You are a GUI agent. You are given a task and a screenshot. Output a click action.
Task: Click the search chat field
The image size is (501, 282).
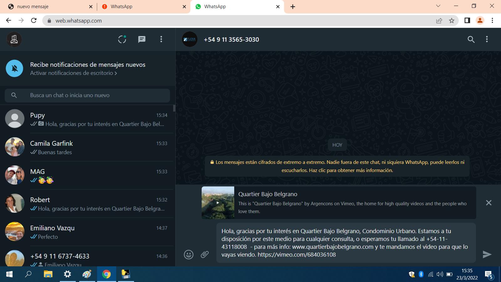click(x=87, y=95)
